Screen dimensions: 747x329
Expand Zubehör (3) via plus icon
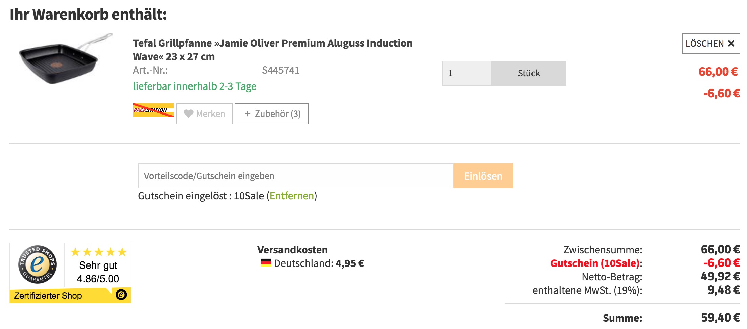(x=248, y=114)
